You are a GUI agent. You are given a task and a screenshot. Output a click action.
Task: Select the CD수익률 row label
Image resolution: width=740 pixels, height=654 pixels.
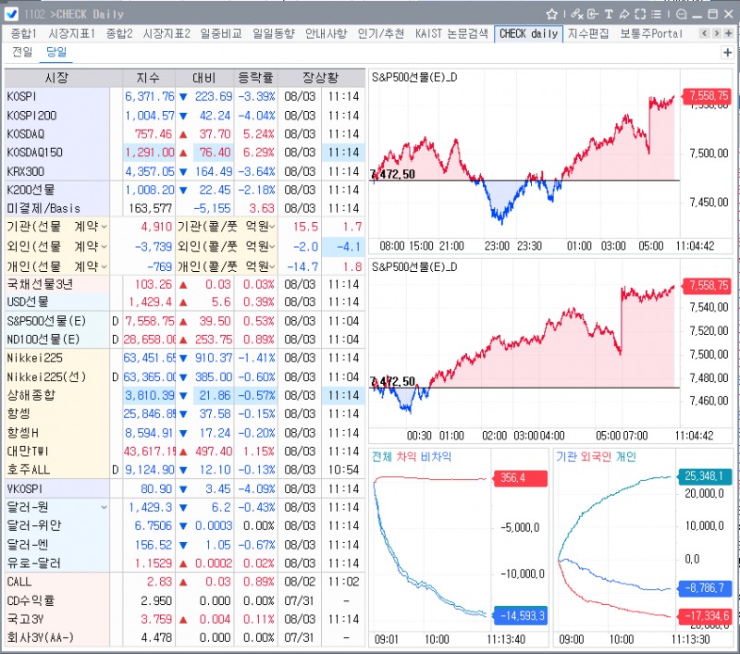[31, 600]
